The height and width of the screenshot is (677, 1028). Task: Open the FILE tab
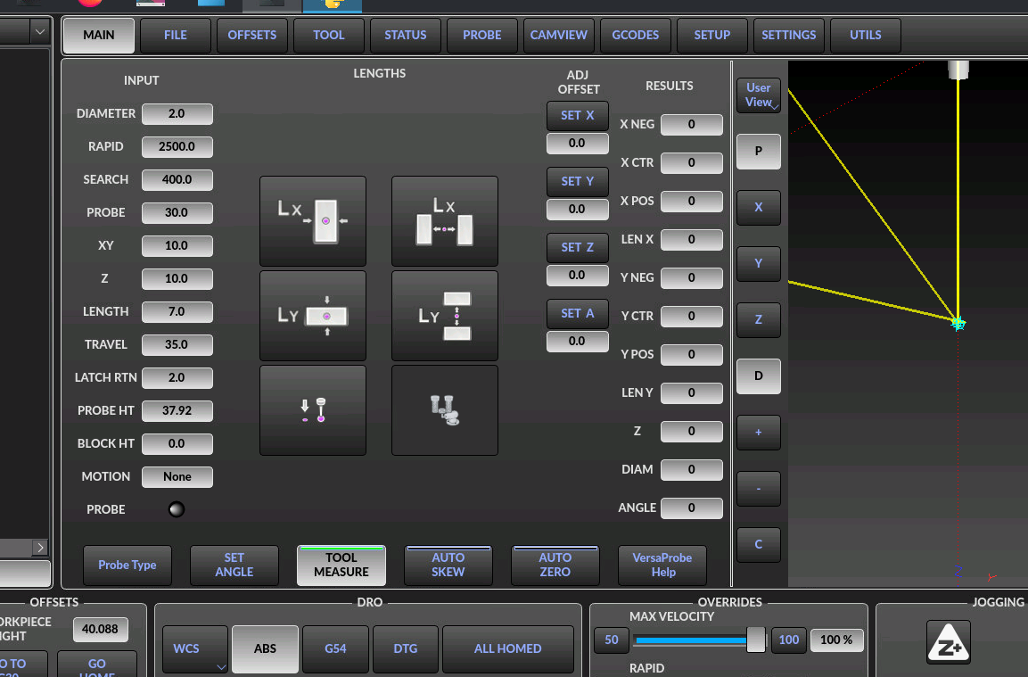tap(175, 36)
